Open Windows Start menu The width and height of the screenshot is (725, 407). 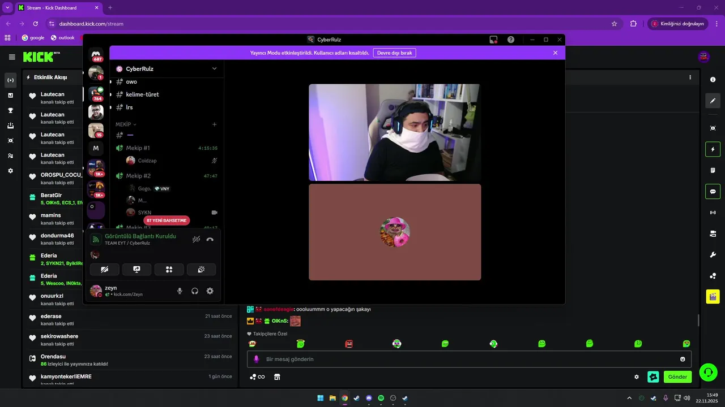321,398
